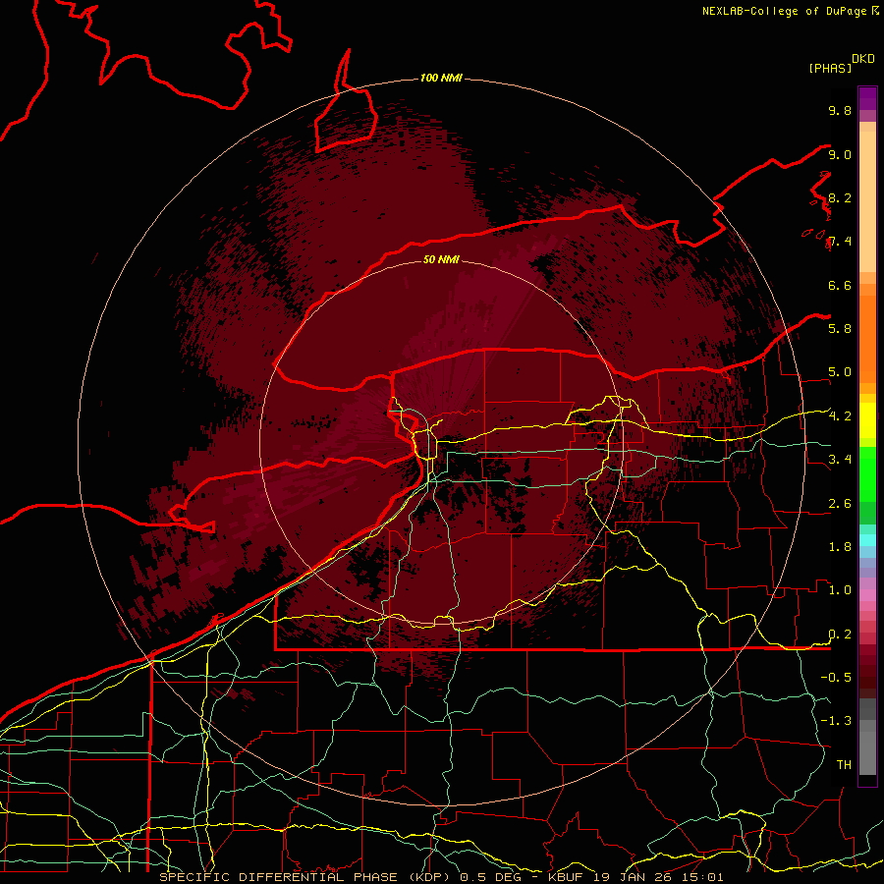Click the 9.0 scale value
The width and height of the screenshot is (884, 884).
840,154
